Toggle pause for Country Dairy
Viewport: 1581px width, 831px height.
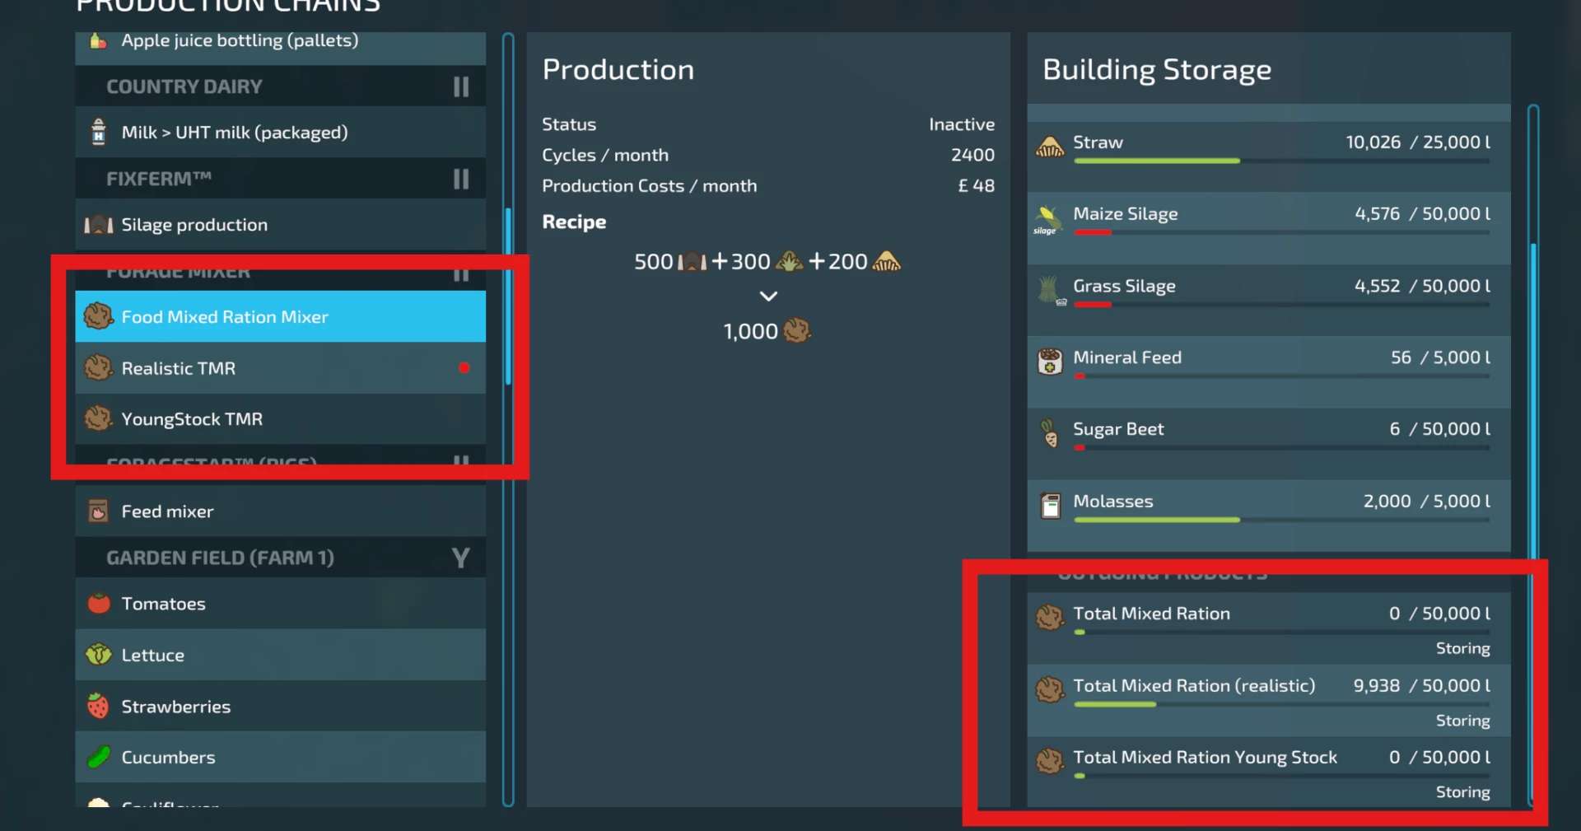tap(461, 86)
